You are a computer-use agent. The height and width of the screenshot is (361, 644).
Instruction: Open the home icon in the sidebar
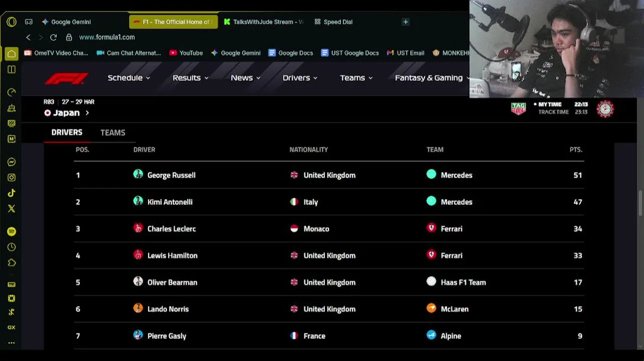click(x=12, y=54)
